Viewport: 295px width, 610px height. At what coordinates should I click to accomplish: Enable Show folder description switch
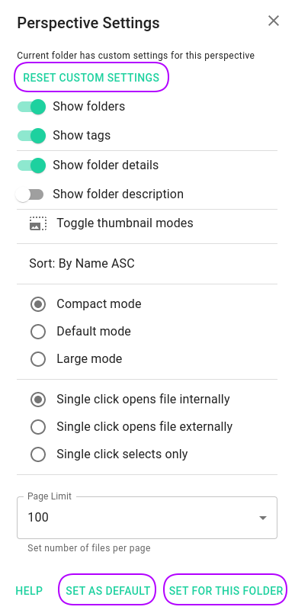point(30,194)
